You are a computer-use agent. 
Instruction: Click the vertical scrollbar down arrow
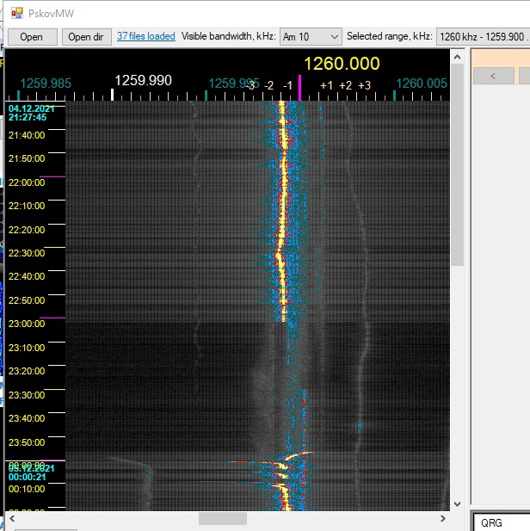[457, 504]
